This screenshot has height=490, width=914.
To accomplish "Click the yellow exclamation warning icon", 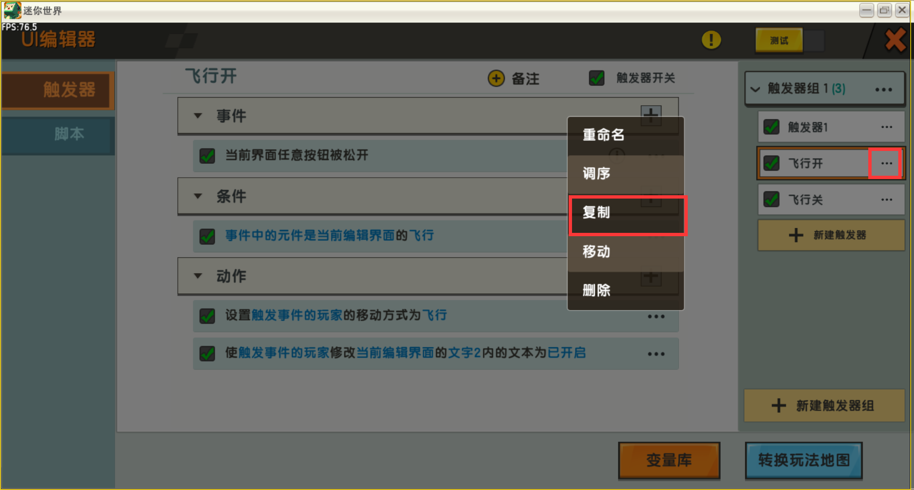I will 711,40.
